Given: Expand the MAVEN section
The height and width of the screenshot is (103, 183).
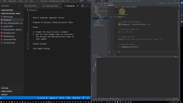Looking at the screenshot, I should 4,95.
